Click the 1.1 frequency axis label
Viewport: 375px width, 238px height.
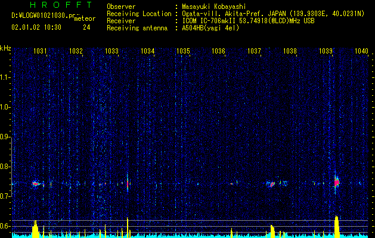click(5, 77)
